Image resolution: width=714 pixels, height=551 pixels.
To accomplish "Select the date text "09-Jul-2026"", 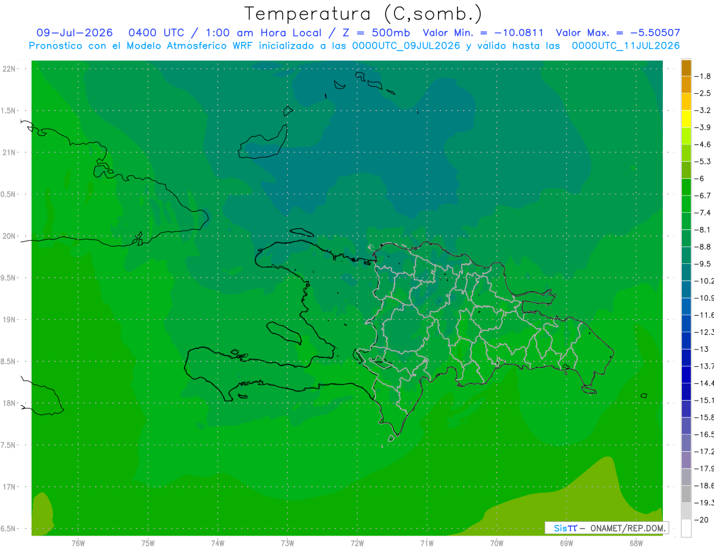I will click(x=75, y=33).
